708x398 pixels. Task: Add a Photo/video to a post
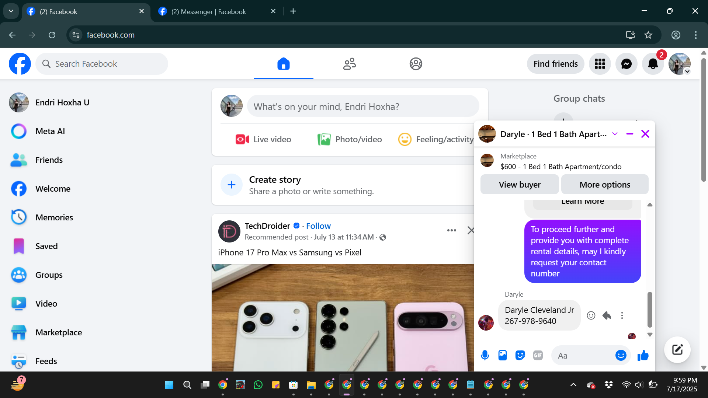pos(350,139)
